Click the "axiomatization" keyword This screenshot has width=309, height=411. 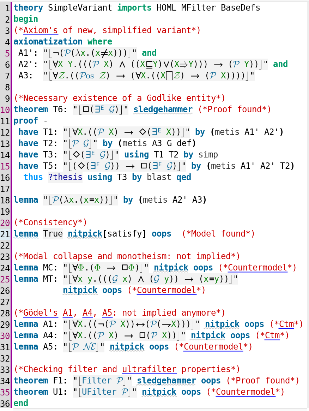click(x=48, y=41)
